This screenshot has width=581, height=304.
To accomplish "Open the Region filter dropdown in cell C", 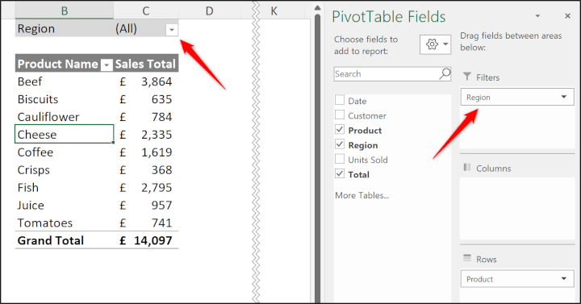I will tap(172, 29).
